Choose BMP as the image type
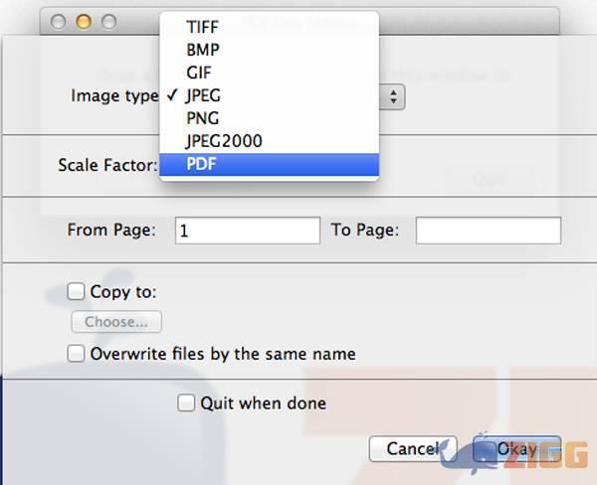Image resolution: width=597 pixels, height=485 pixels. pyautogui.click(x=203, y=50)
